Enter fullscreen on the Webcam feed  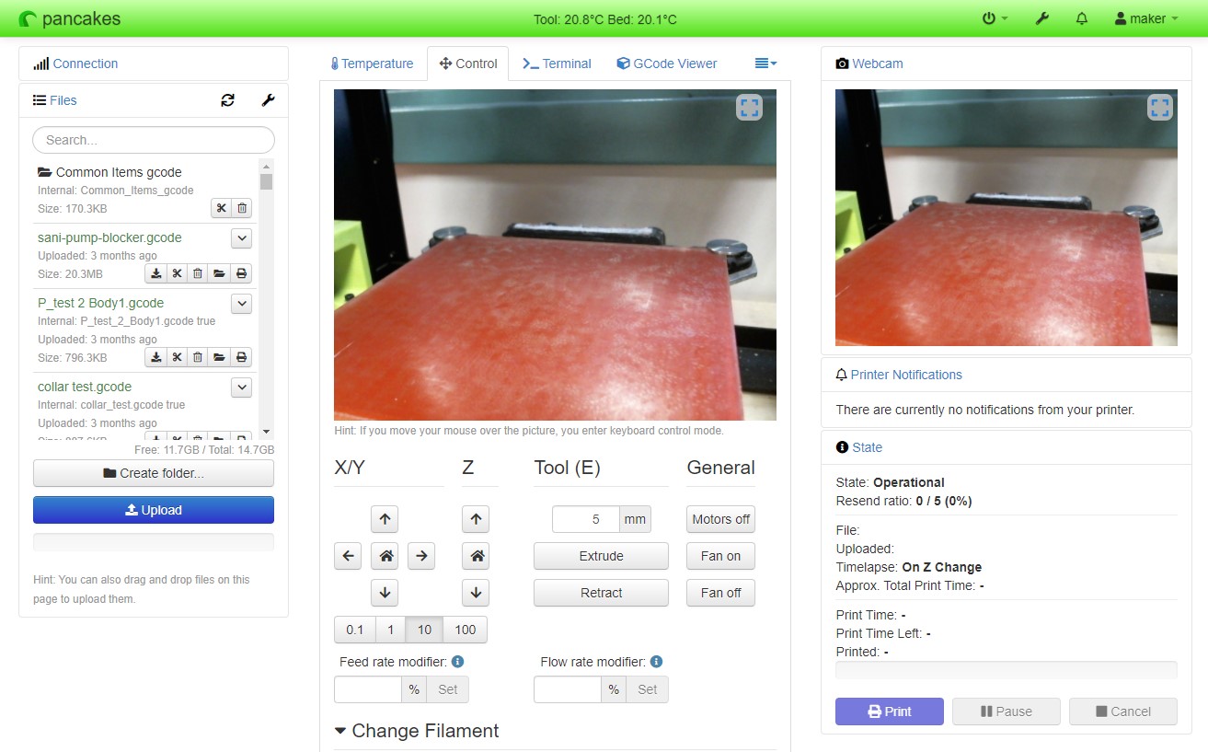(1159, 107)
